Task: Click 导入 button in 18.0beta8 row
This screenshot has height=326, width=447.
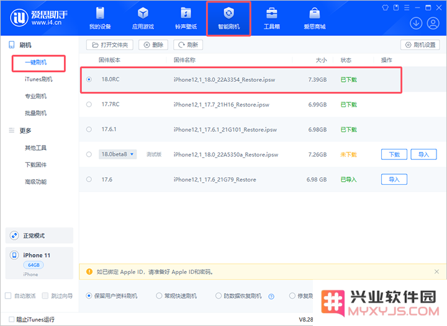Action: [423, 154]
